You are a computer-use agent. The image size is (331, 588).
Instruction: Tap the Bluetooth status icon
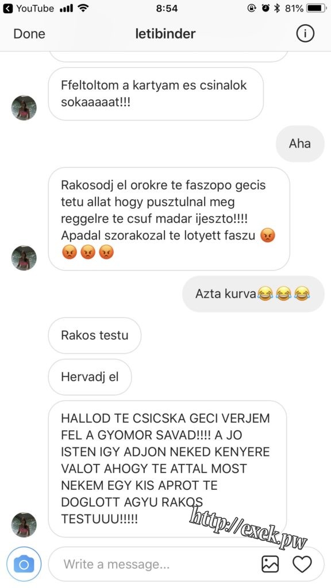277,8
